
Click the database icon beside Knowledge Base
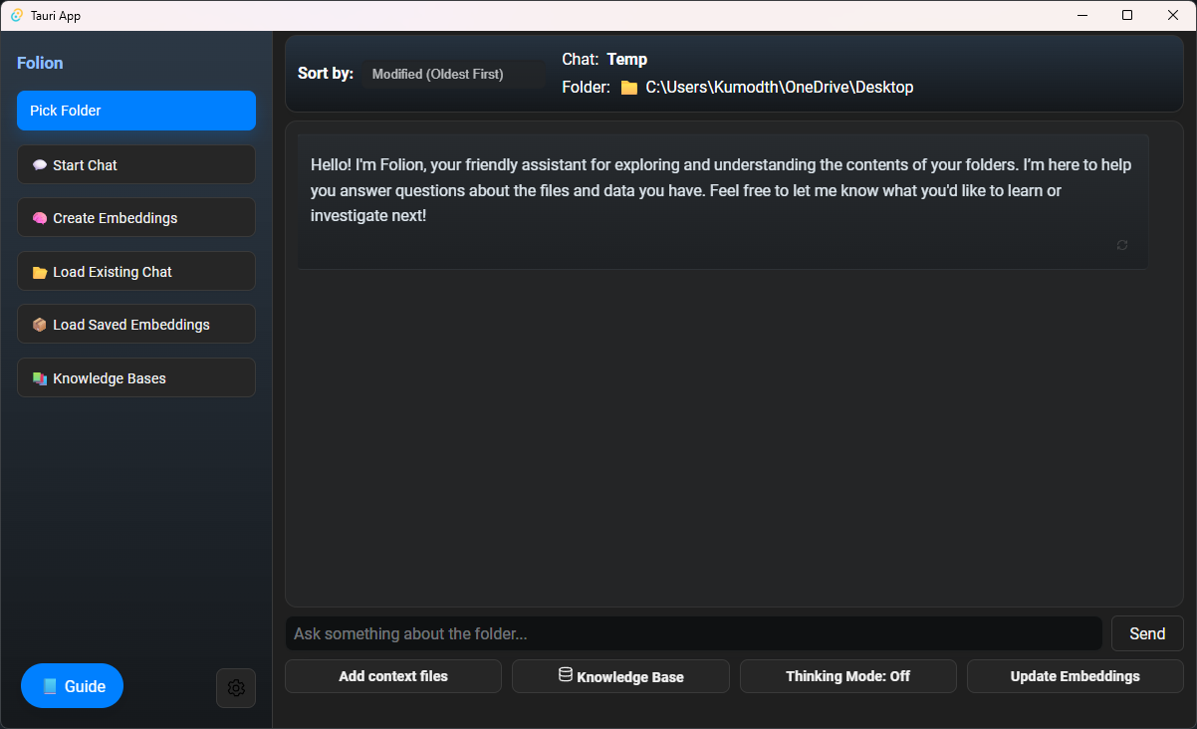tap(566, 675)
